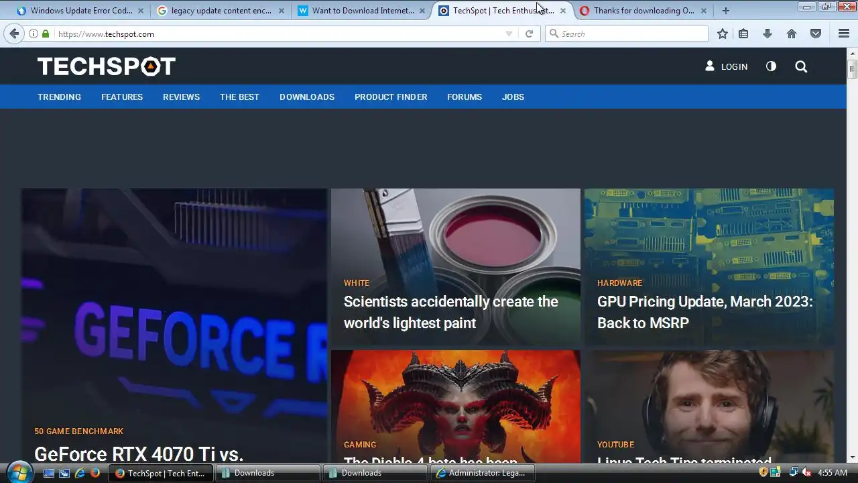
Task: Switch to legacy update content tab
Action: 221,11
